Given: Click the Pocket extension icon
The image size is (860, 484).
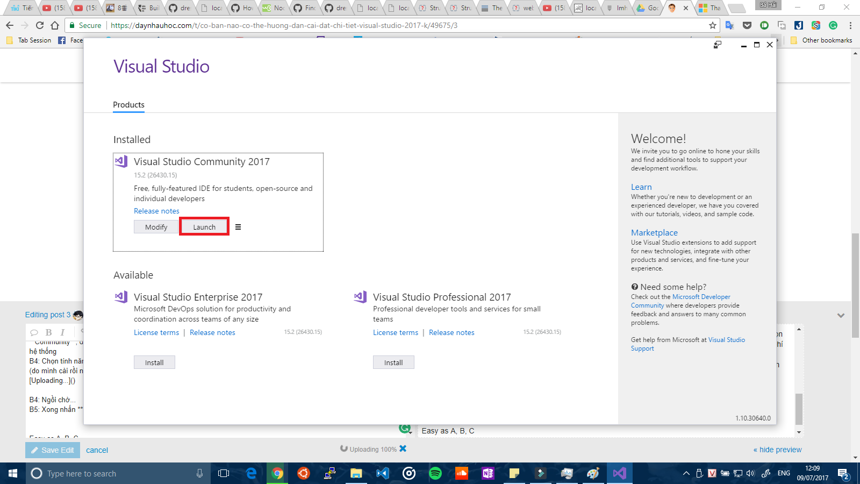Looking at the screenshot, I should (747, 25).
